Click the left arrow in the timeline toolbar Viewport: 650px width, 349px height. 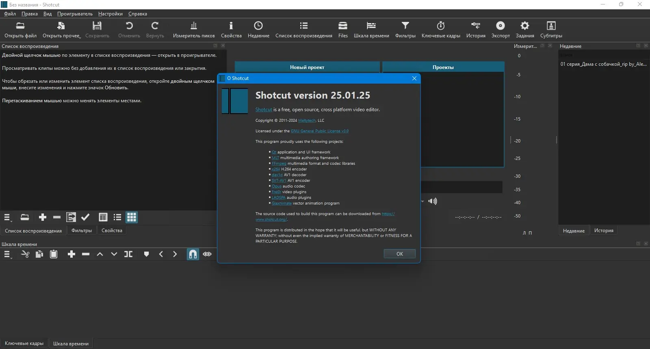tap(161, 254)
